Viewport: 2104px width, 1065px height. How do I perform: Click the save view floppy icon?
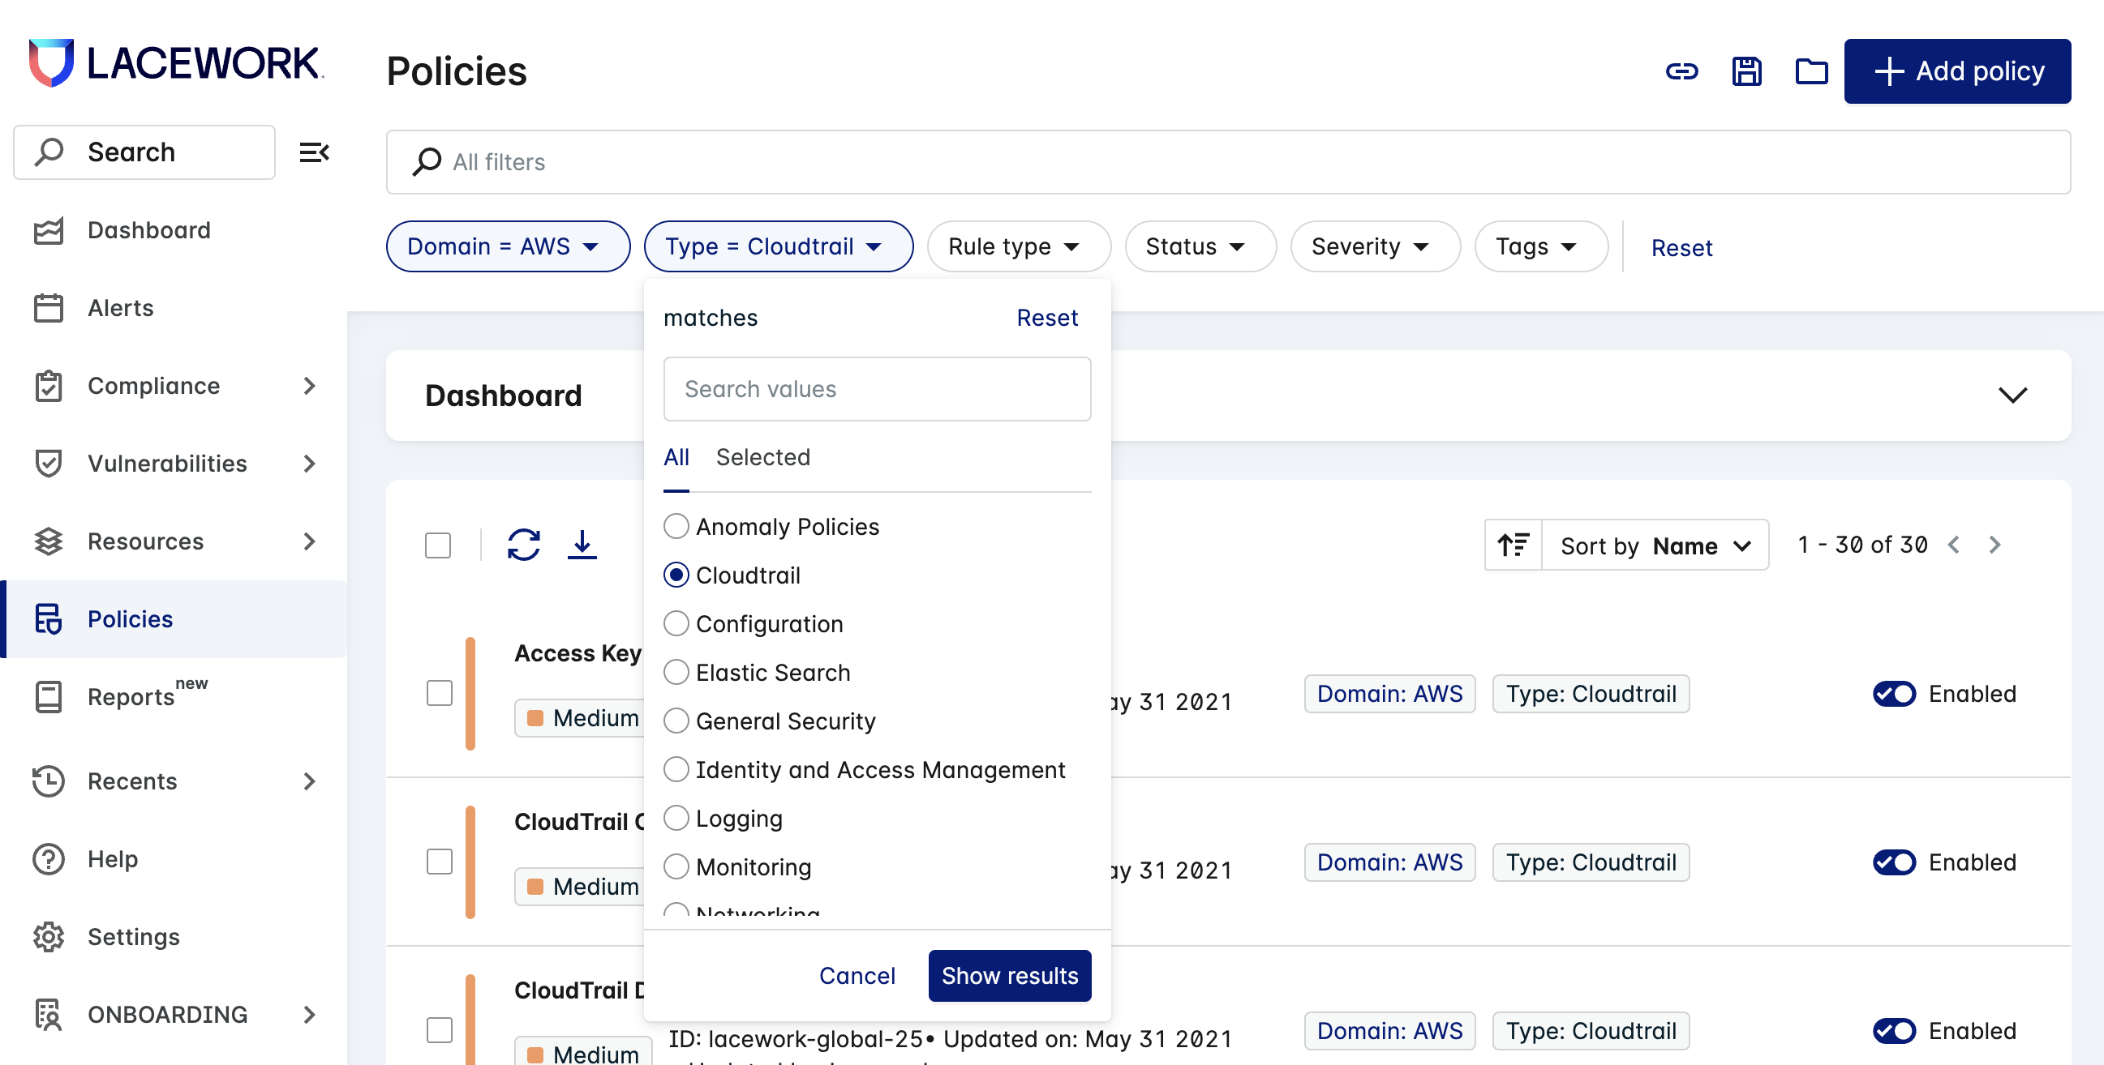point(1746,72)
